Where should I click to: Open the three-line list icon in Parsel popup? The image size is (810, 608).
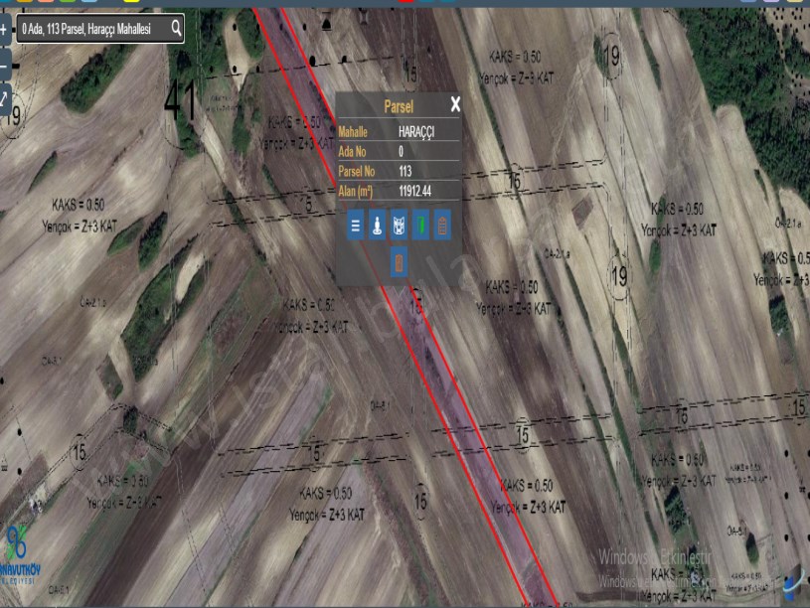coord(355,226)
